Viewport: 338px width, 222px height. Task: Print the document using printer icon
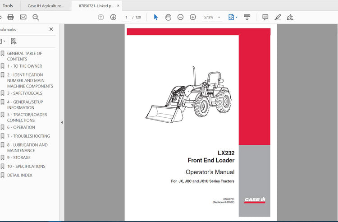tap(10, 17)
